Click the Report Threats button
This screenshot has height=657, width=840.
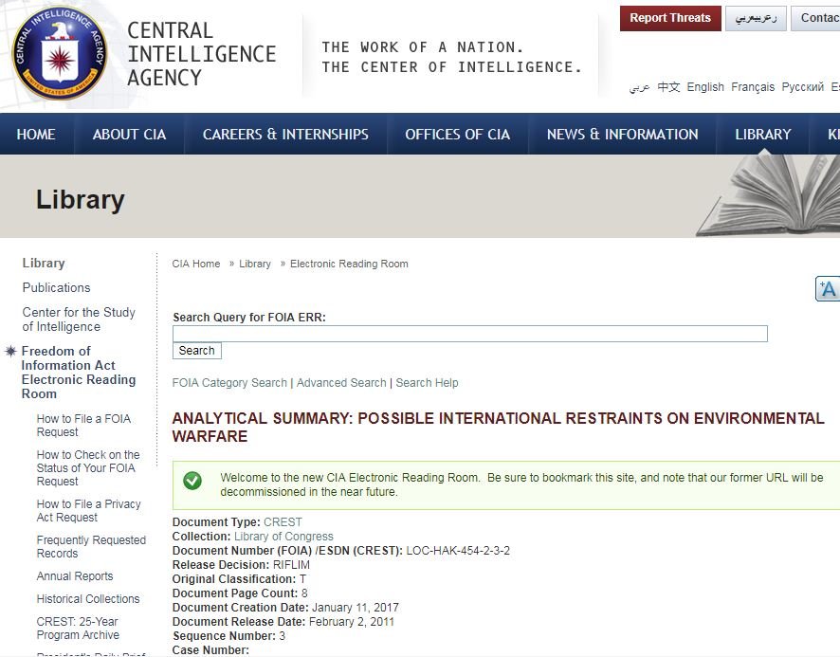669,18
